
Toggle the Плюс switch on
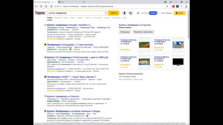154,13
